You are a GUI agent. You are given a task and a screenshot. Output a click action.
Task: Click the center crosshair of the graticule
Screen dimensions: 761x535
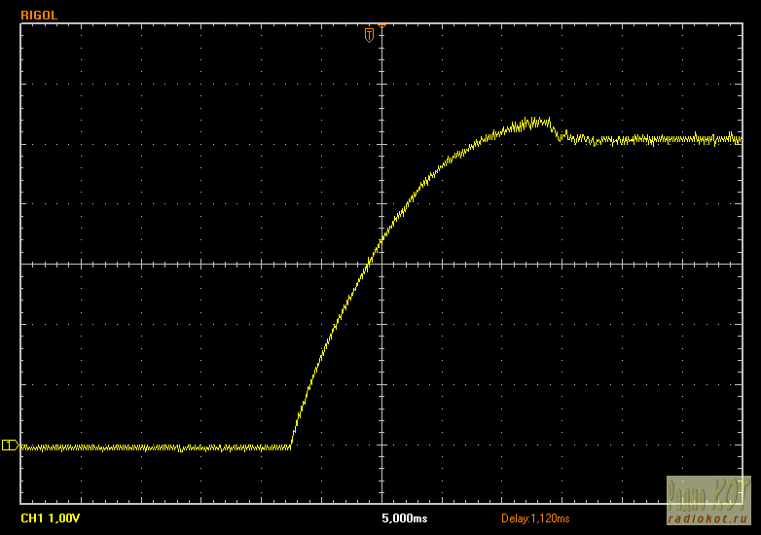380,264
